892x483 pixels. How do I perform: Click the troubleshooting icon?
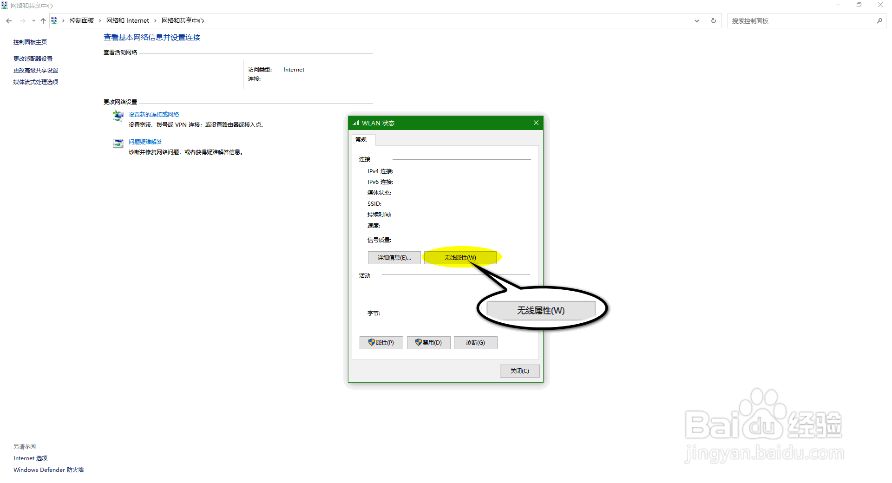tap(118, 143)
